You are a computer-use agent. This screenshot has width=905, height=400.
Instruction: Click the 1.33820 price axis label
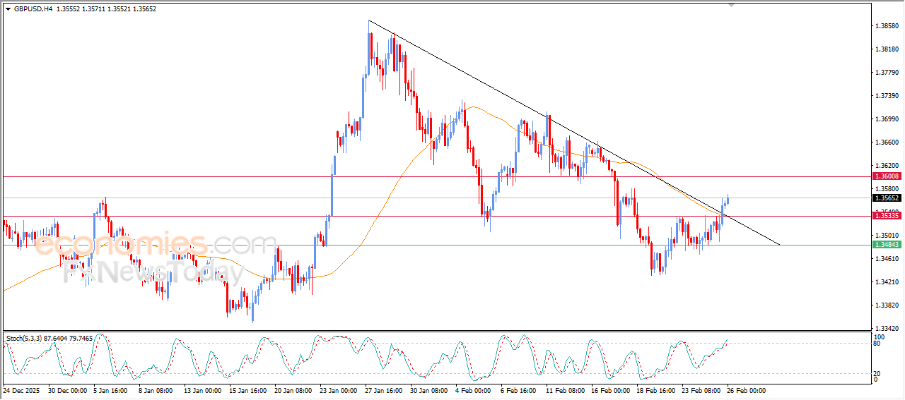coord(887,305)
